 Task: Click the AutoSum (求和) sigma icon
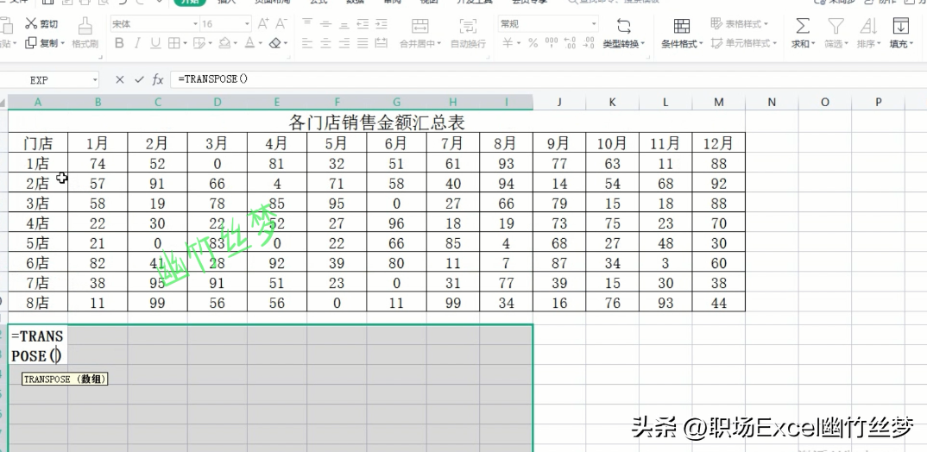click(802, 26)
